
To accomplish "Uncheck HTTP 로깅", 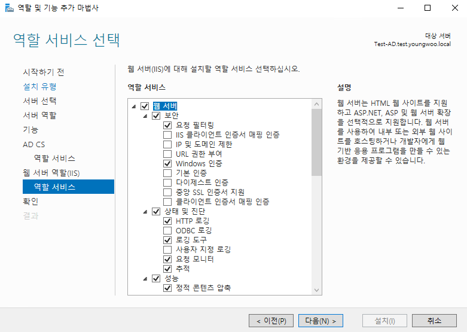I will [x=167, y=221].
